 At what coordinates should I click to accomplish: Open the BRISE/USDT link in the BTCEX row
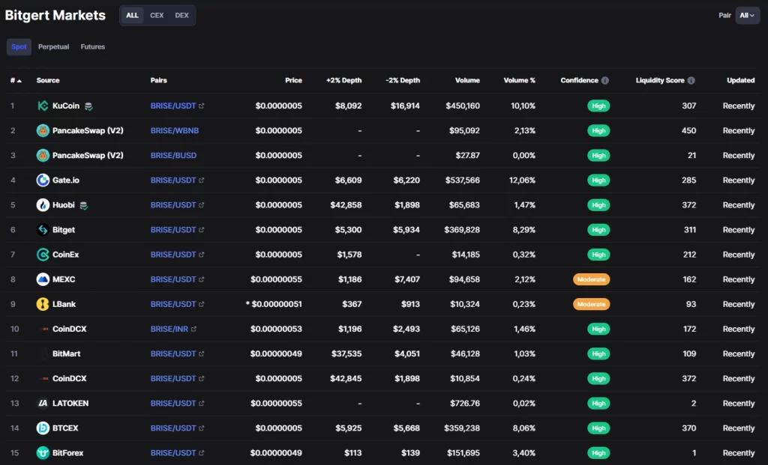pos(173,428)
